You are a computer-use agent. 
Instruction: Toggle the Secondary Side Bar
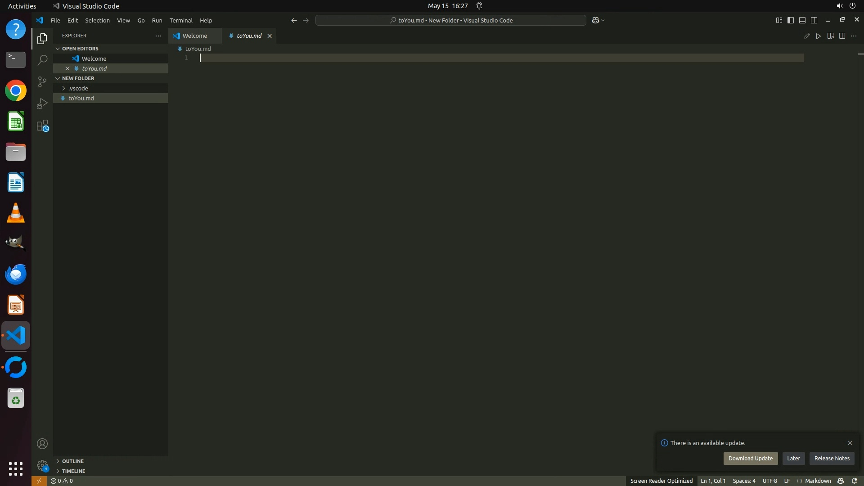coord(814,20)
